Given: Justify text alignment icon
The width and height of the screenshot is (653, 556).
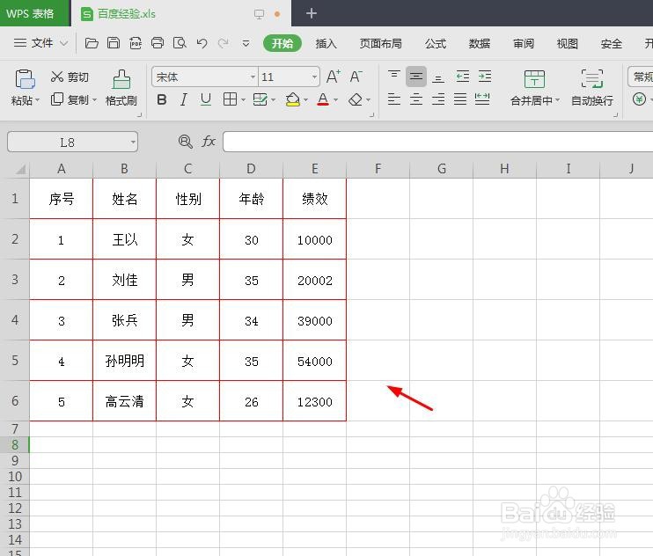Looking at the screenshot, I should [460, 99].
